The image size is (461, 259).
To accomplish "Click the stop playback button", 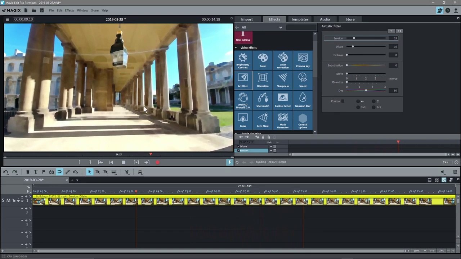I will click(x=124, y=163).
